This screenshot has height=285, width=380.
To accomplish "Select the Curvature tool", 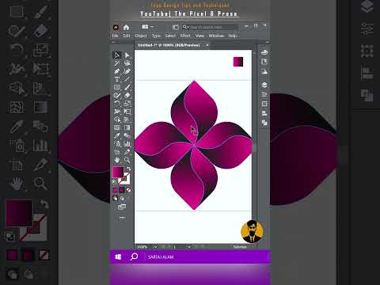I will 127,71.
